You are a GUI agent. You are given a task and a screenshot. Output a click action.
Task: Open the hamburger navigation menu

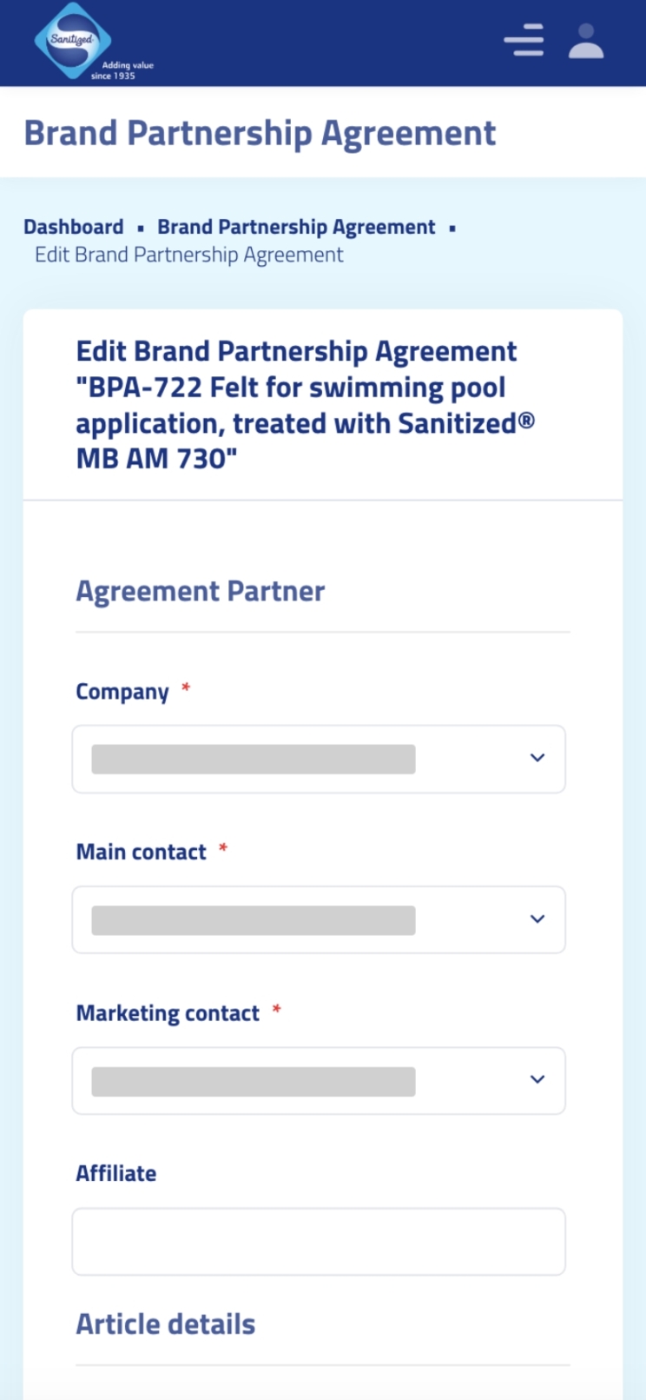coord(524,41)
